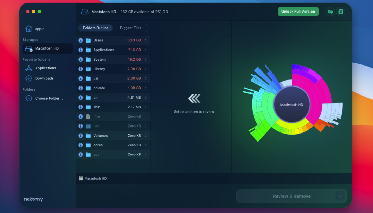Open the newsletter icon in the toolbar

[341, 12]
